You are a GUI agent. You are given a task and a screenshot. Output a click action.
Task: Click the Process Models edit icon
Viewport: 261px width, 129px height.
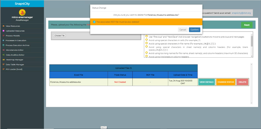[3, 36]
